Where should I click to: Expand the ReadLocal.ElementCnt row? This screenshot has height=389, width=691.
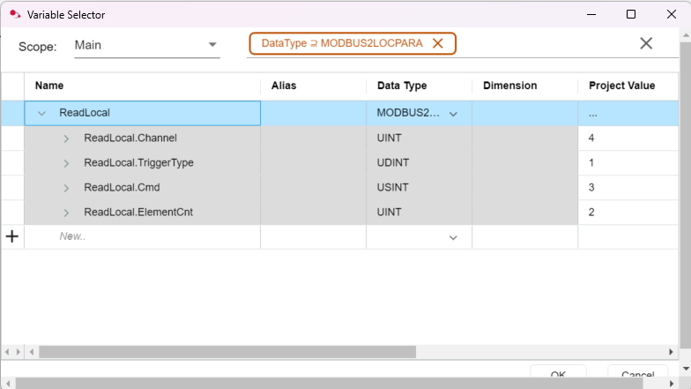[66, 213]
